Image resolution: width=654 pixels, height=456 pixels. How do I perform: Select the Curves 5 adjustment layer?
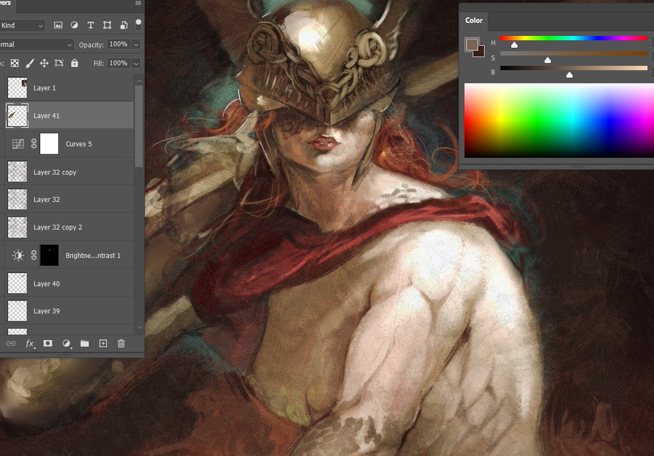(69, 144)
